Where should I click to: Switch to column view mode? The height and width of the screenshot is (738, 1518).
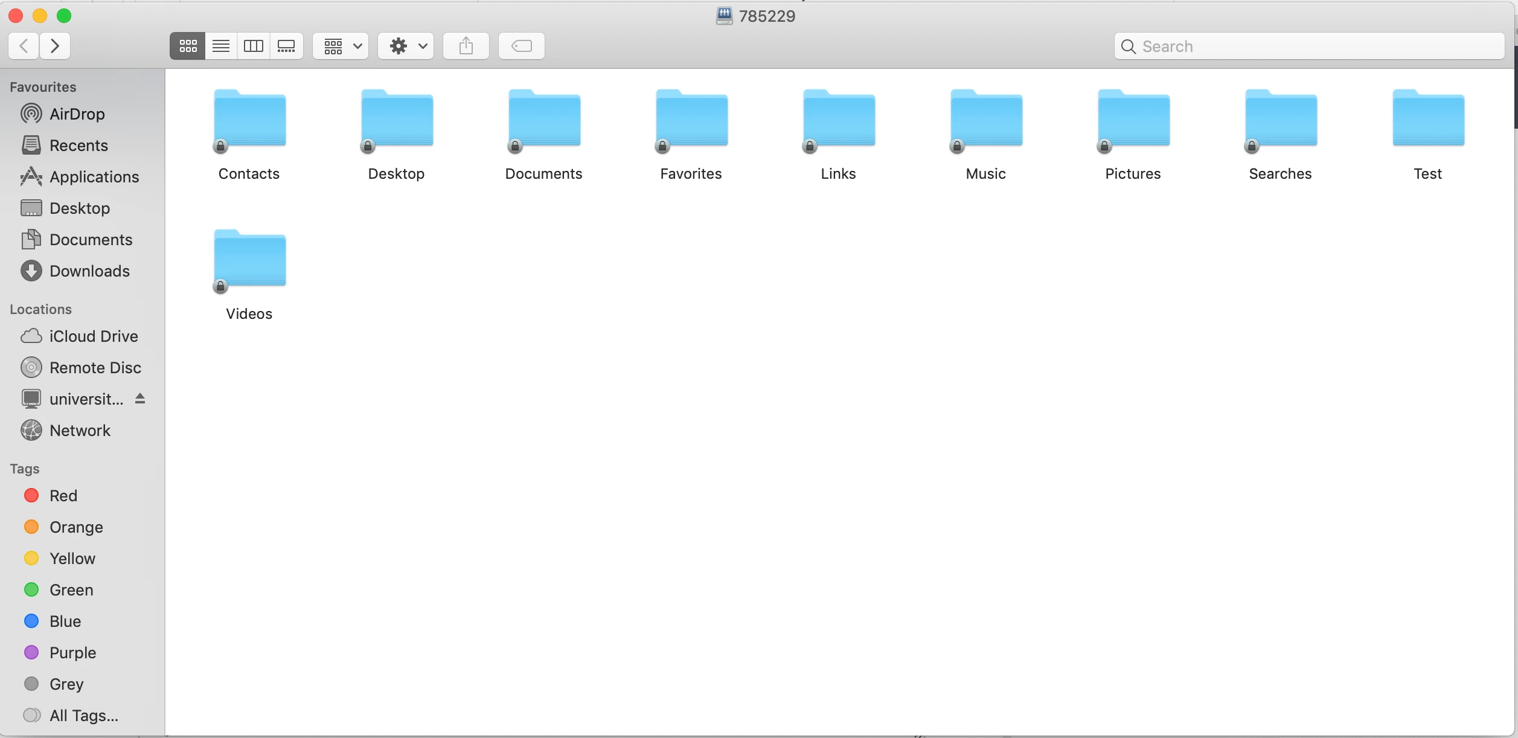click(254, 46)
